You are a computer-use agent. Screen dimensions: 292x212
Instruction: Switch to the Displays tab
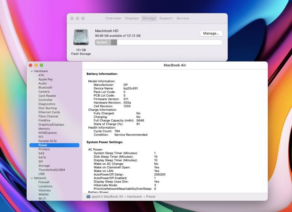132,18
